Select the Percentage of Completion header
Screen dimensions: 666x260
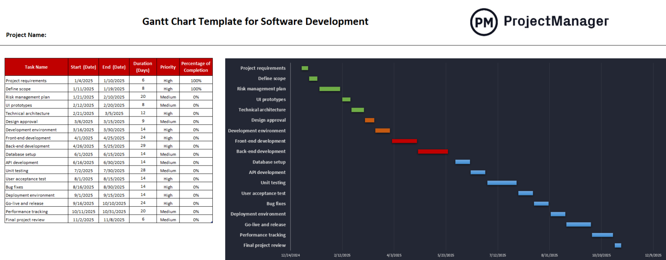[196, 67]
